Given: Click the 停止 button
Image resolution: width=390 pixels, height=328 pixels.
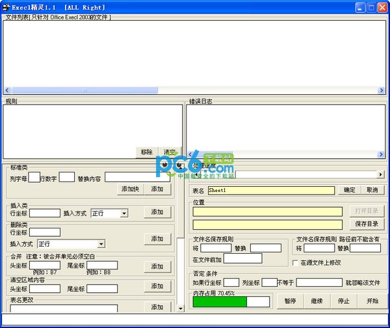Looking at the screenshot, I should [x=344, y=301].
